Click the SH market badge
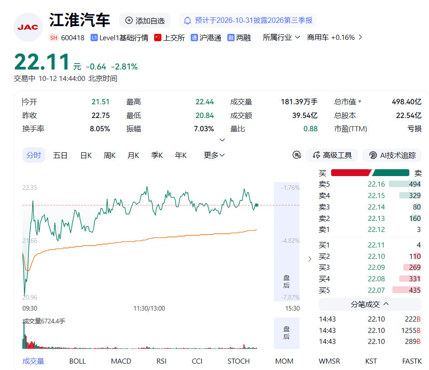The width and height of the screenshot is (429, 370). click(54, 38)
